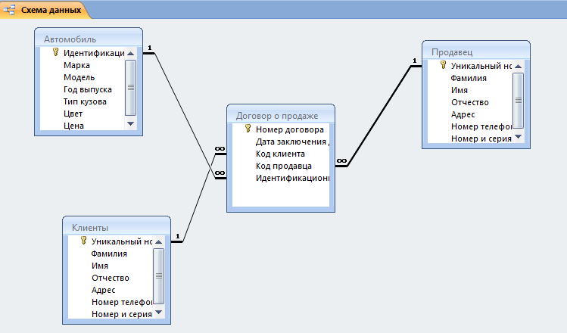Click up arrow in Автомобиль scrollbar
This screenshot has height=333, width=567.
click(x=130, y=54)
